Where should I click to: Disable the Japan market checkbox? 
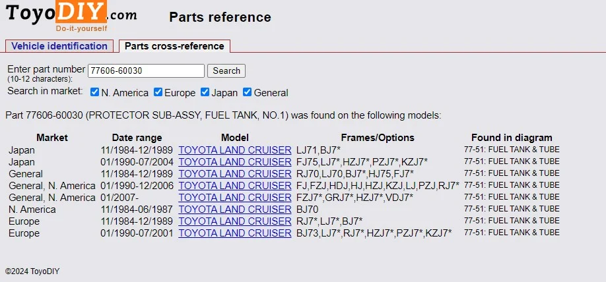[x=205, y=92]
